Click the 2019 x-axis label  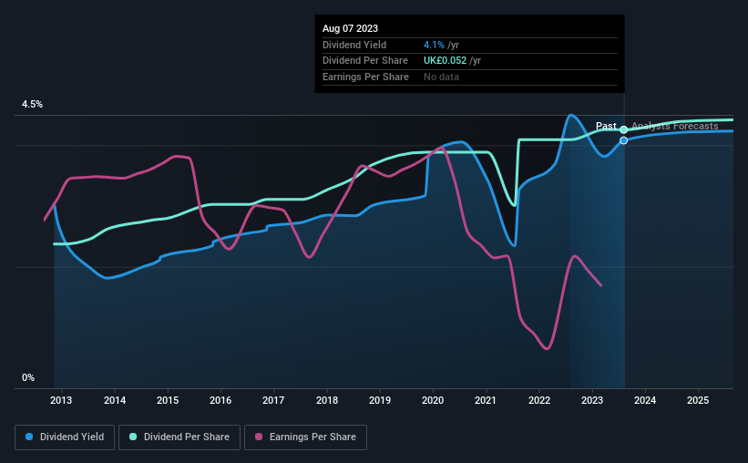(x=380, y=400)
